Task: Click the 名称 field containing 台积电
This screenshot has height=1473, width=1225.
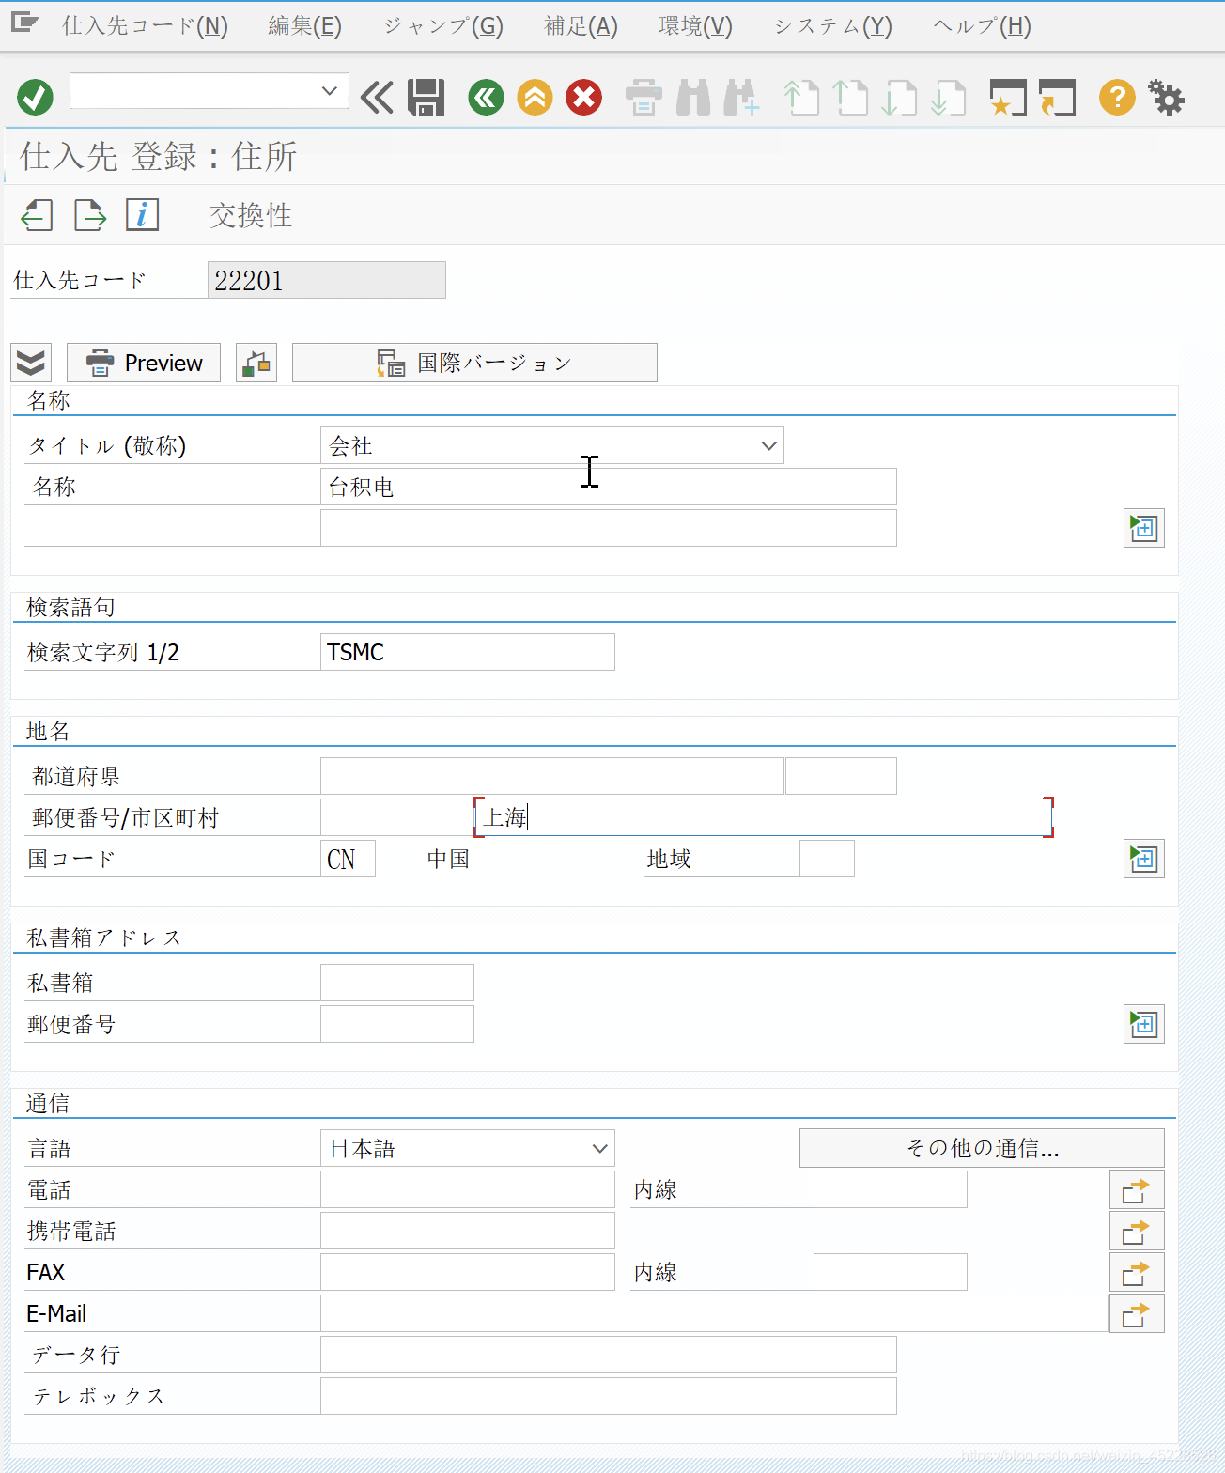Action: pos(609,487)
